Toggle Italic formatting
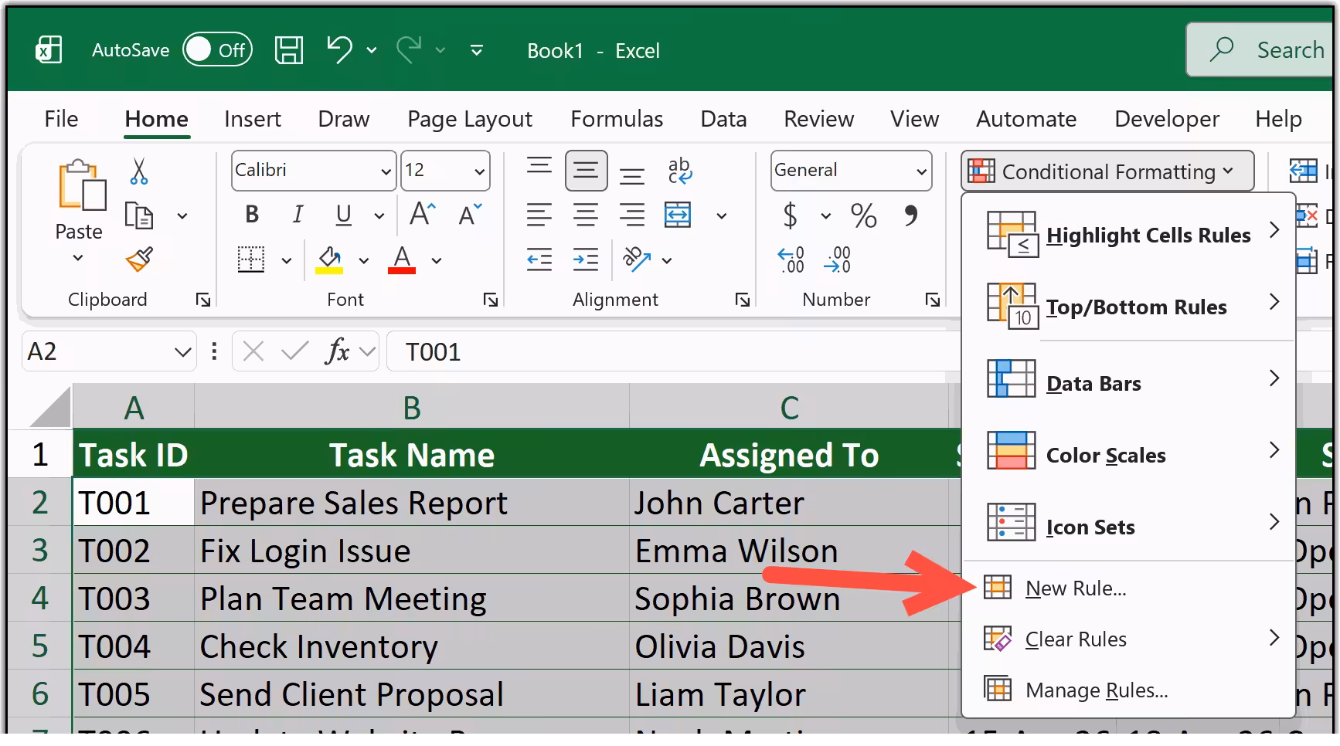This screenshot has width=1340, height=746. pyautogui.click(x=298, y=215)
